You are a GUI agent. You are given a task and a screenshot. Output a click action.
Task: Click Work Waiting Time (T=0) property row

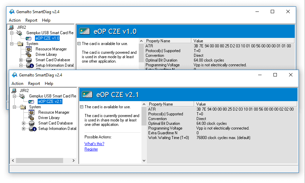coord(222,138)
